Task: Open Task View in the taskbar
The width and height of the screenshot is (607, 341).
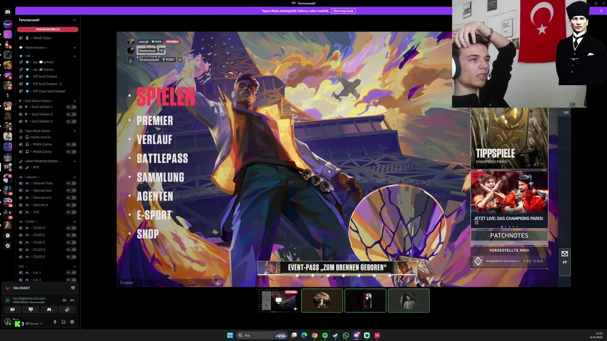Action: pyautogui.click(x=294, y=335)
